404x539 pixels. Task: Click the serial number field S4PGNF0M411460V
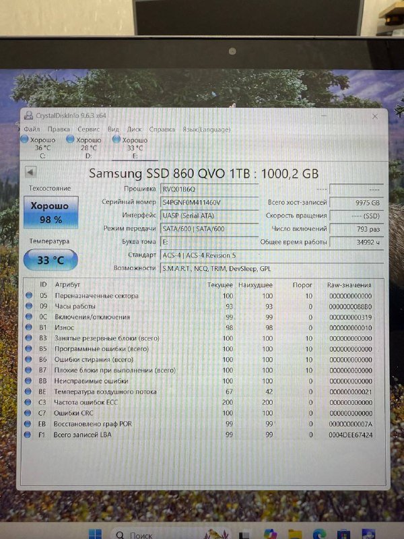pos(209,202)
